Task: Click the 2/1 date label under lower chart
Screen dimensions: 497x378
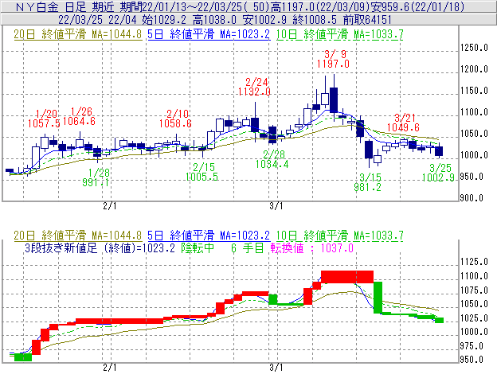Action: (110, 368)
